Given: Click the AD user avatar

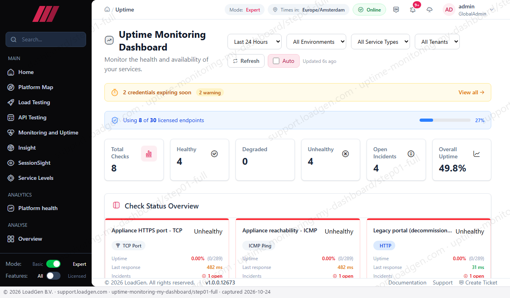Looking at the screenshot, I should pos(449,10).
